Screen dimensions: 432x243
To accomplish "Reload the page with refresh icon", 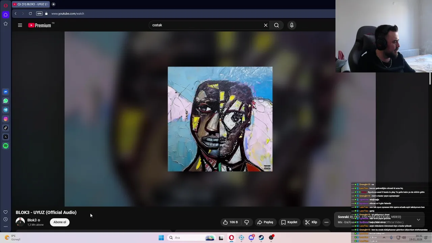I will [x=30, y=13].
